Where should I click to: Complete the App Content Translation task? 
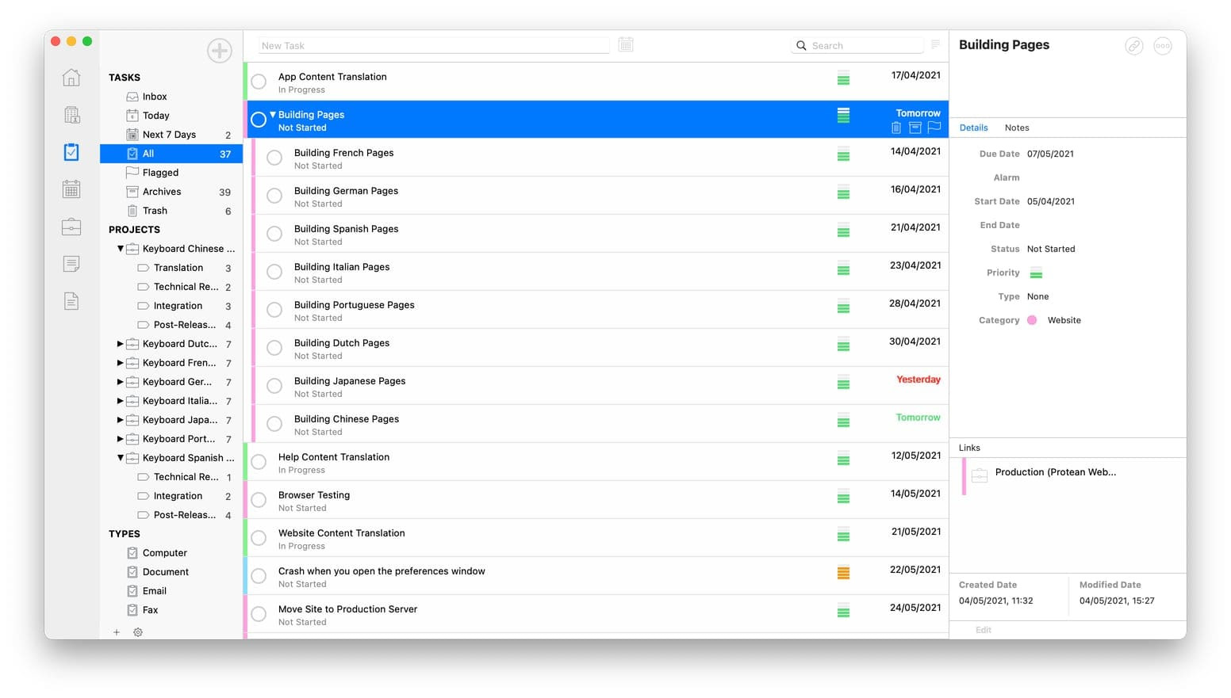click(x=259, y=82)
